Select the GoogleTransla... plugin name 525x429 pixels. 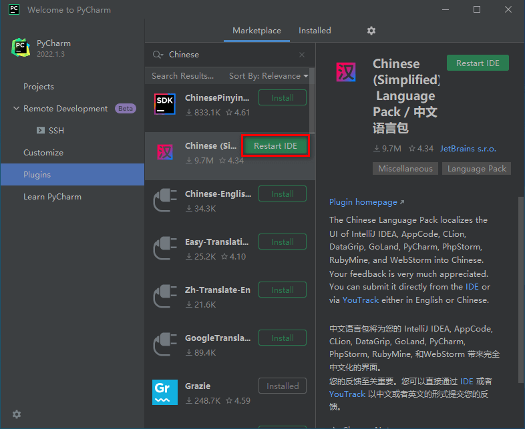pyautogui.click(x=218, y=338)
